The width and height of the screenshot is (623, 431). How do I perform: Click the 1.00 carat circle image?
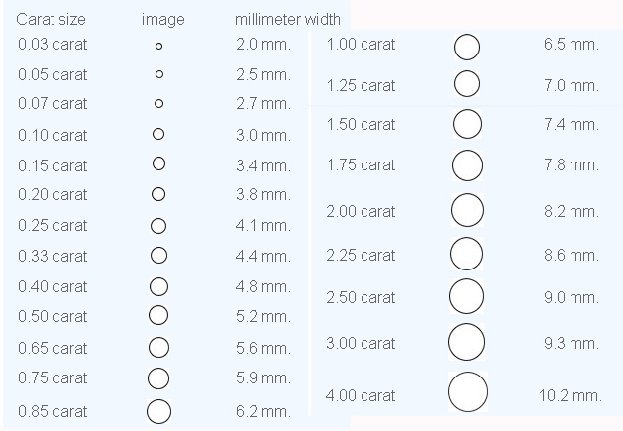tap(467, 46)
